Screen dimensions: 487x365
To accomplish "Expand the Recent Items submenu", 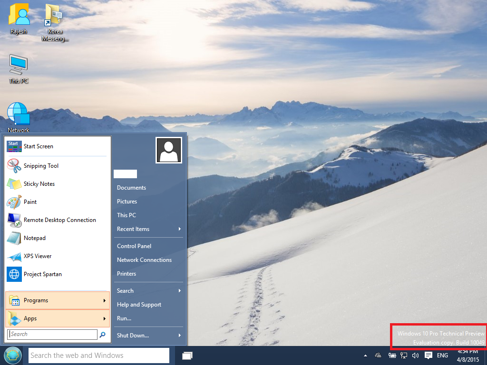I will (133, 229).
